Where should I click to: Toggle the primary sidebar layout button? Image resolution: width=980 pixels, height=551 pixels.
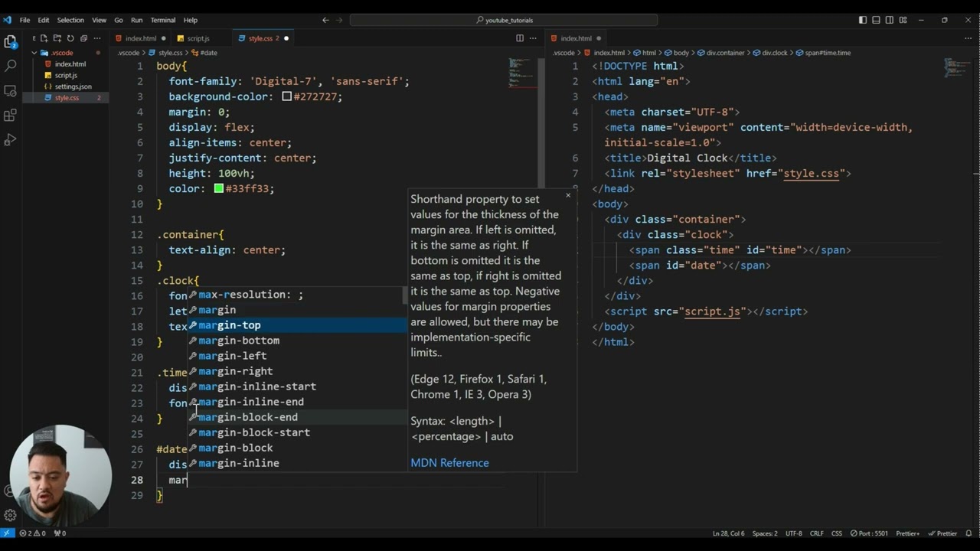click(863, 20)
